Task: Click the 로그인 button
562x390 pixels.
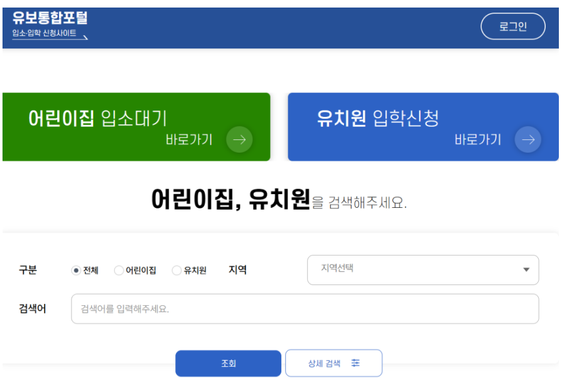Action: pos(513,26)
